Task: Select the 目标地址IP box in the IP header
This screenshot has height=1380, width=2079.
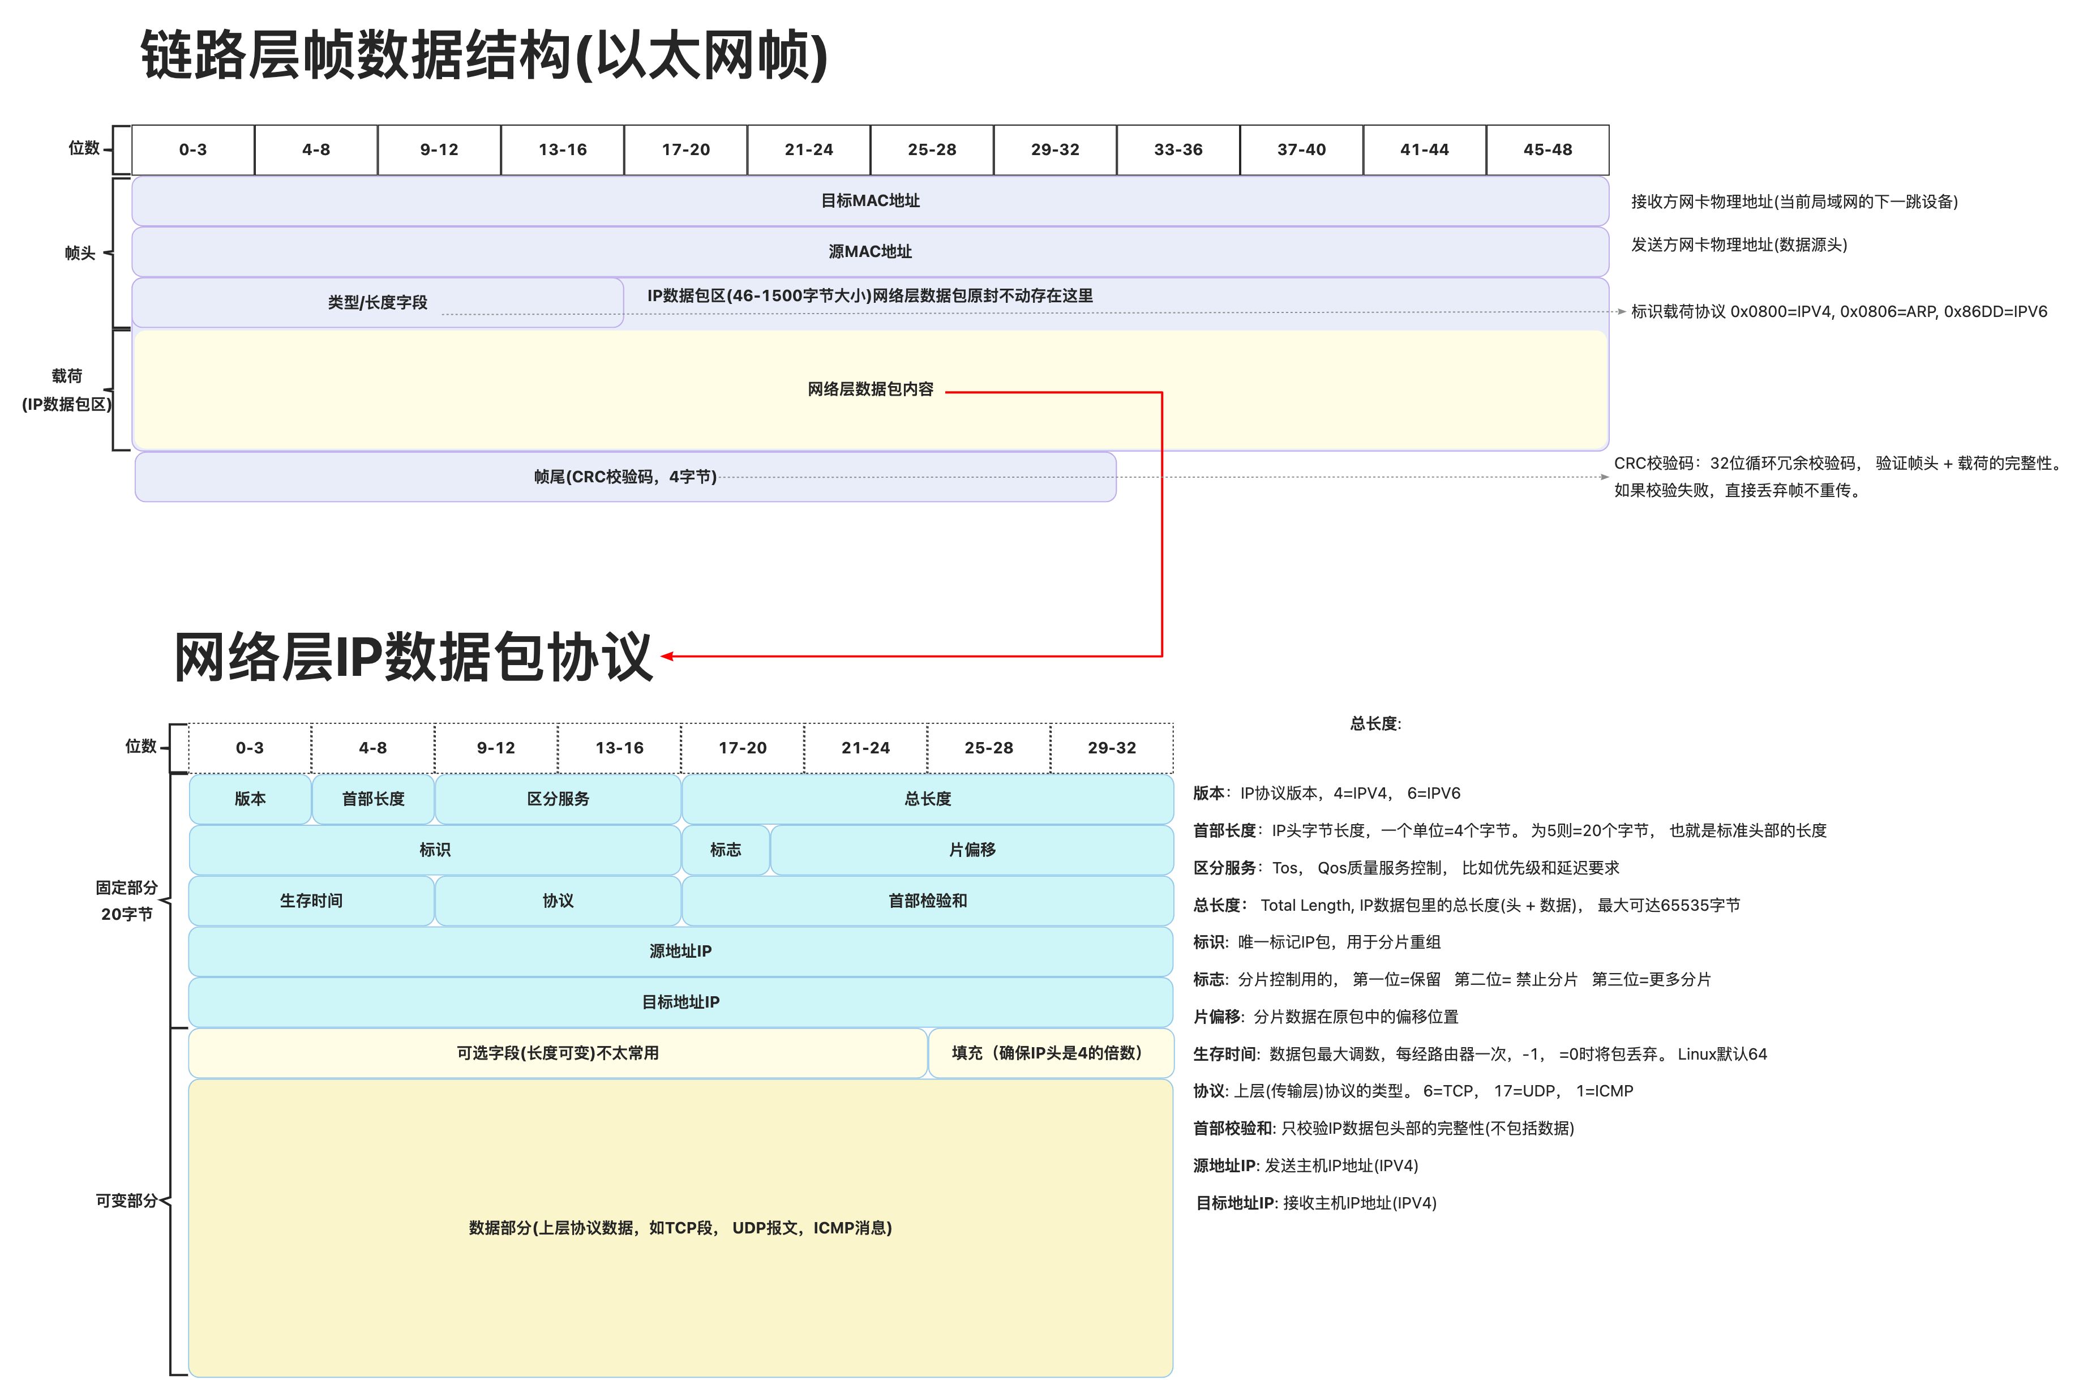Action: pos(681,1002)
